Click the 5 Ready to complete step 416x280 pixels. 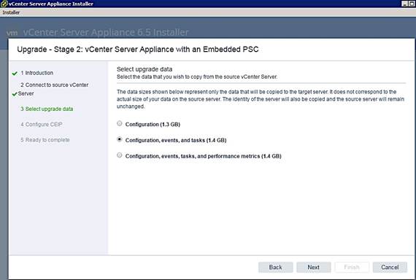[45, 140]
